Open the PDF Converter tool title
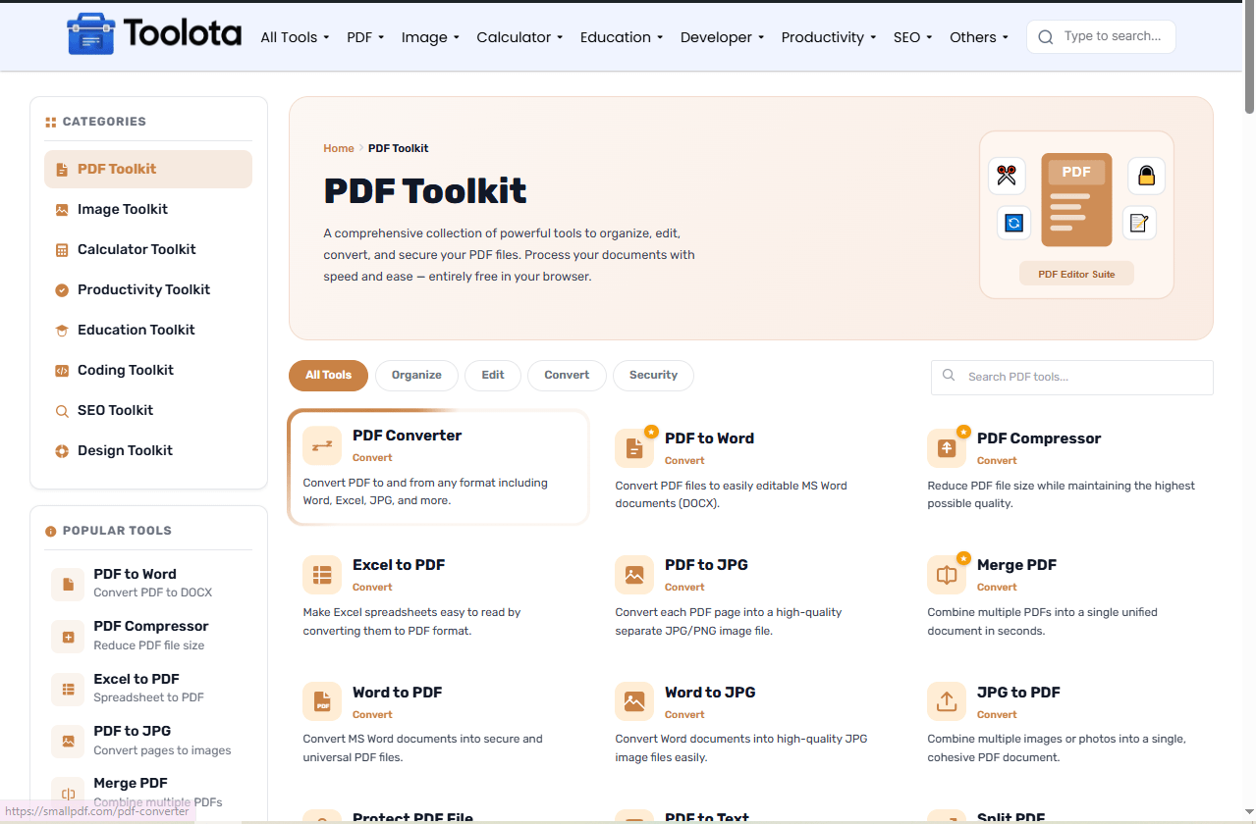 coord(407,436)
